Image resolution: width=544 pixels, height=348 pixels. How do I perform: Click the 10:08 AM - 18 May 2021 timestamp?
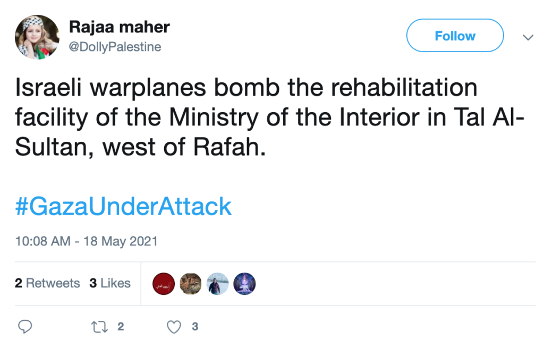pyautogui.click(x=86, y=241)
